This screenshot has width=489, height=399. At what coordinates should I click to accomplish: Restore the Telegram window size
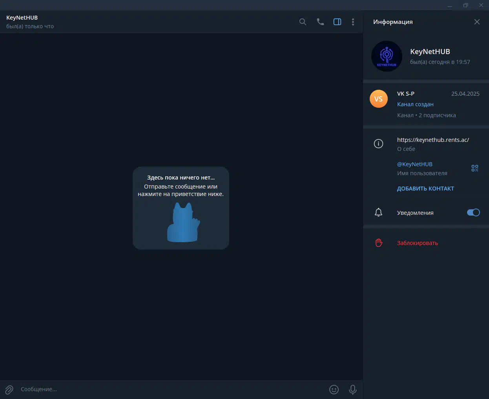pos(465,5)
